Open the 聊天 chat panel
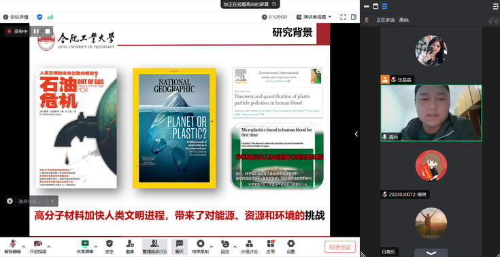 point(180,247)
